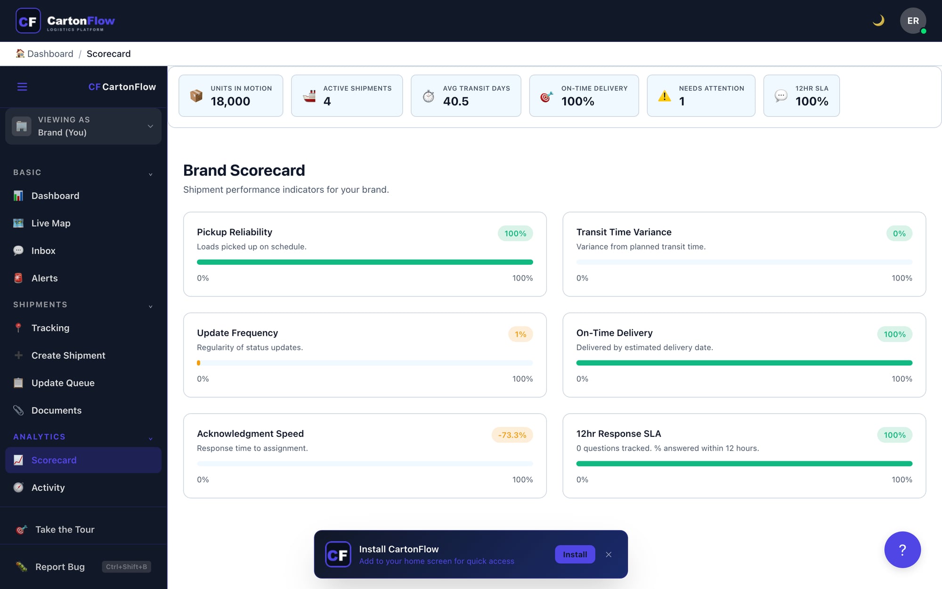Click the Tracking pin icon
Screen dimensions: 942x589
[19, 327]
